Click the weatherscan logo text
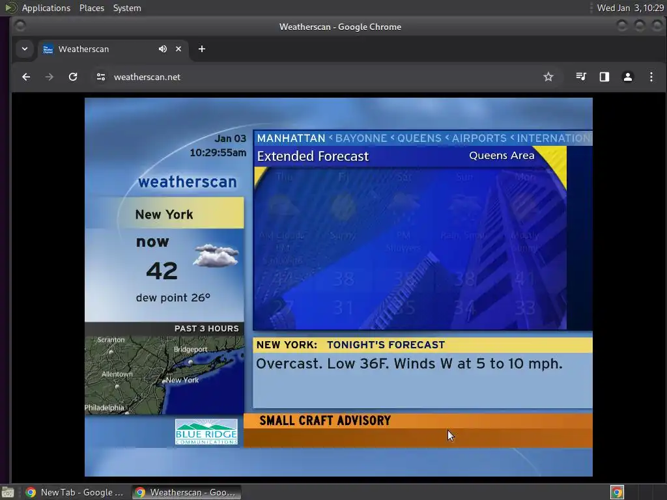The width and height of the screenshot is (667, 500). [187, 182]
